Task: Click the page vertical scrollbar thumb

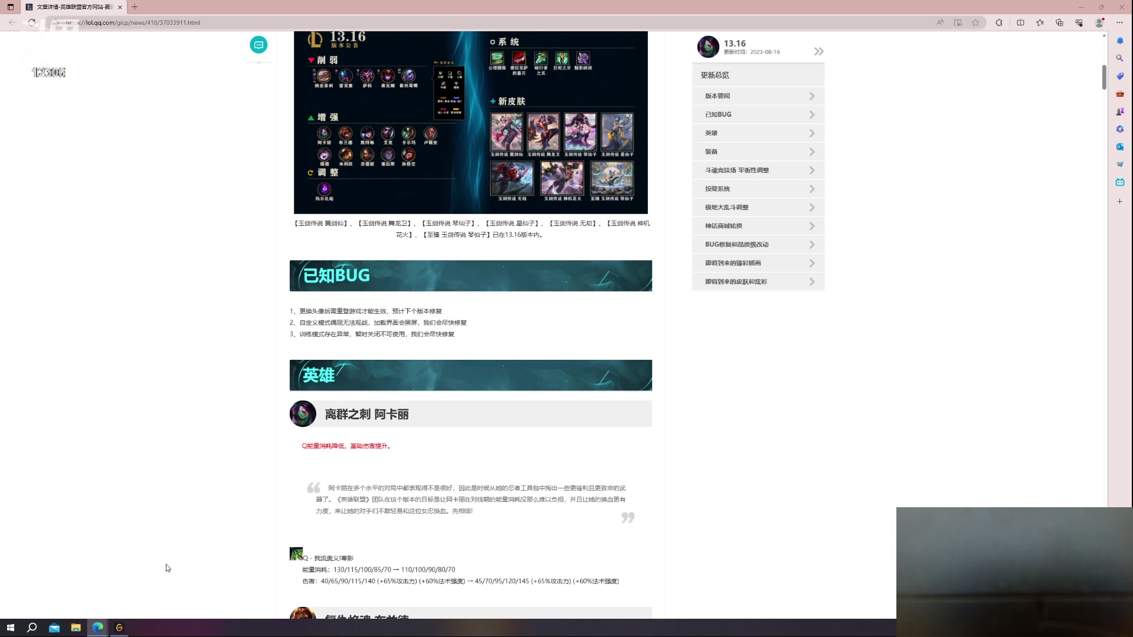Action: [1104, 77]
